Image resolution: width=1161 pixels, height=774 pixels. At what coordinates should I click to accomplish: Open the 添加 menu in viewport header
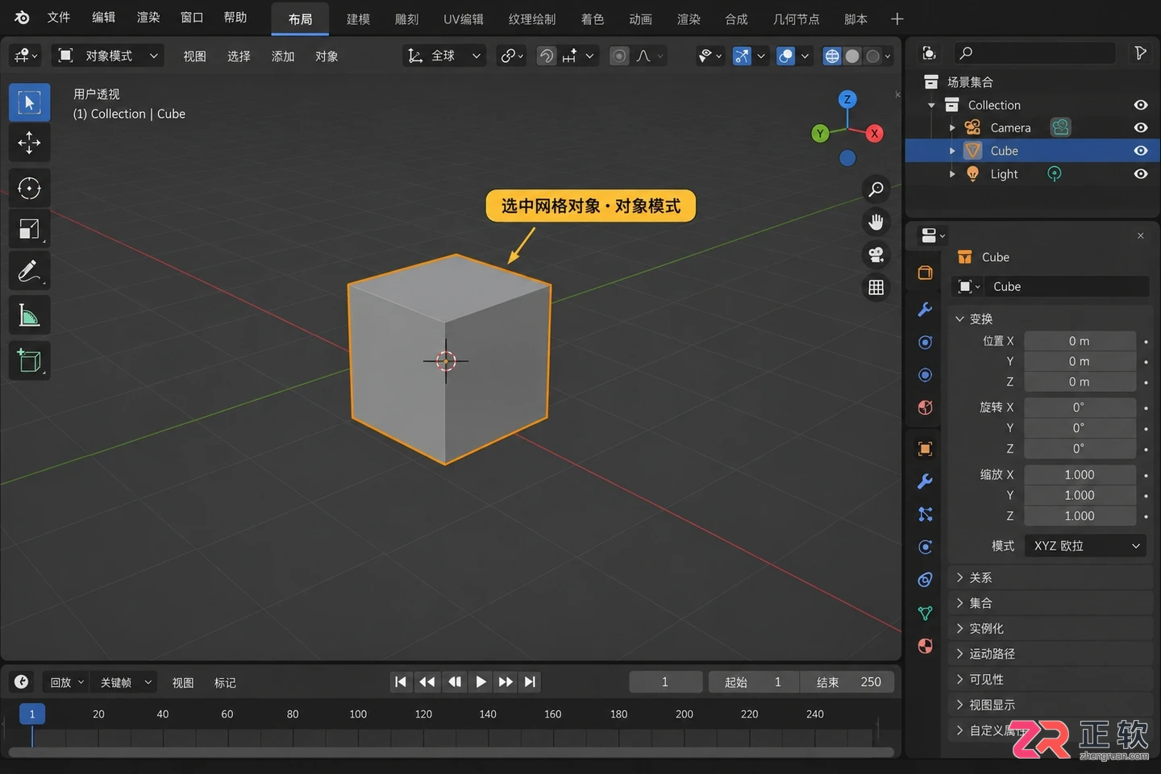point(283,56)
